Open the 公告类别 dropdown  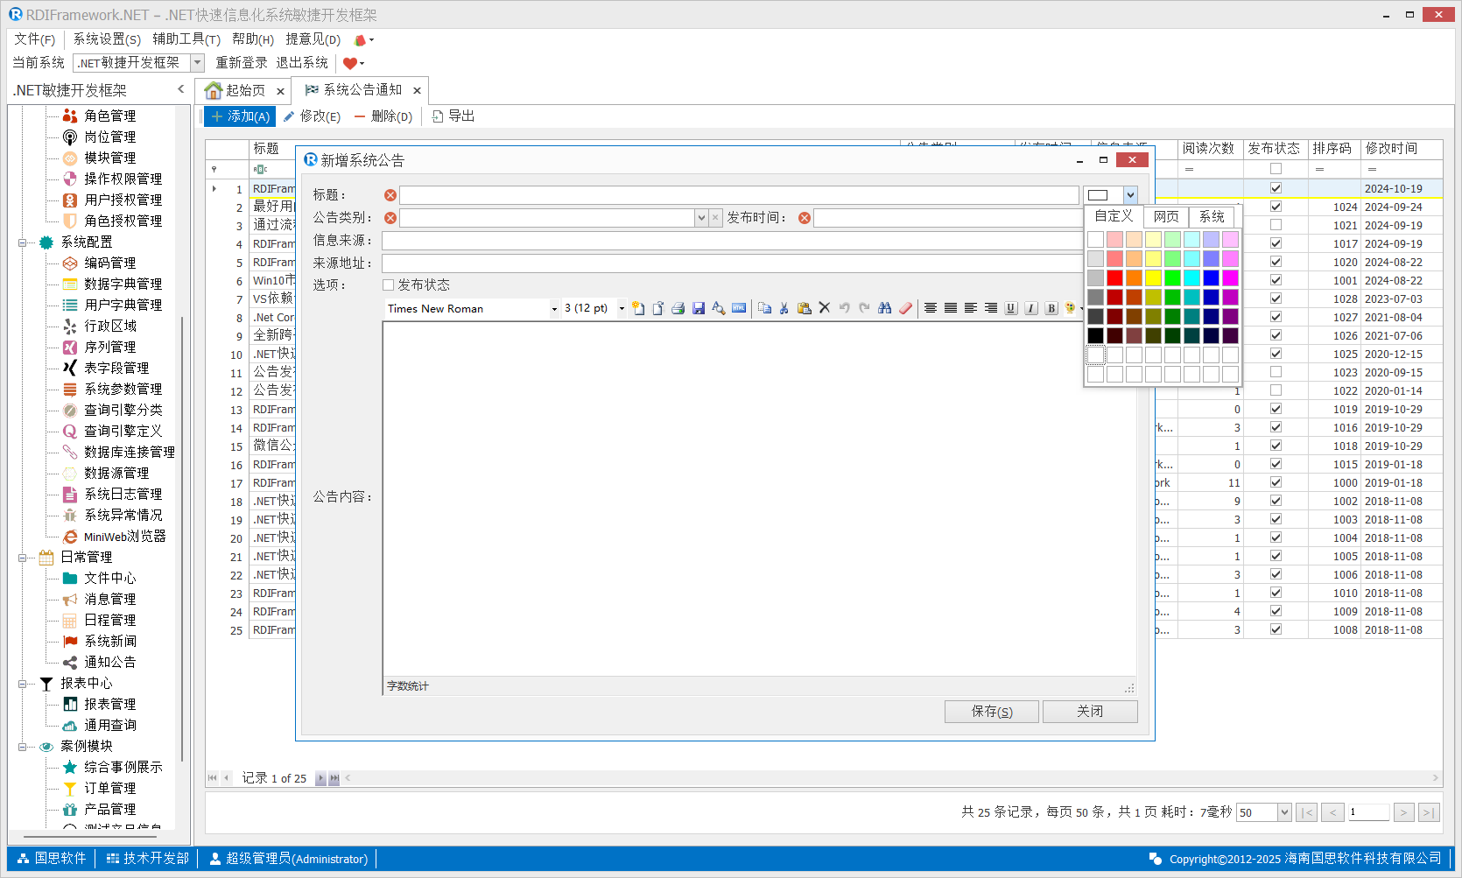tap(701, 218)
